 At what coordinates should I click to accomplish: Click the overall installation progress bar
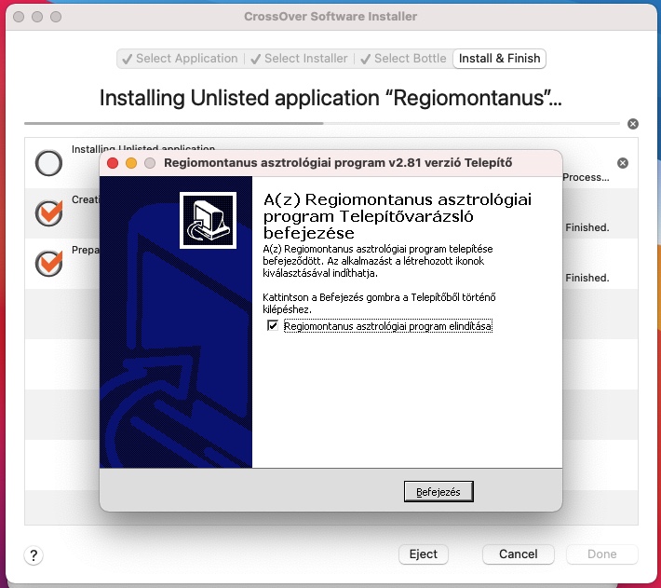pos(322,124)
